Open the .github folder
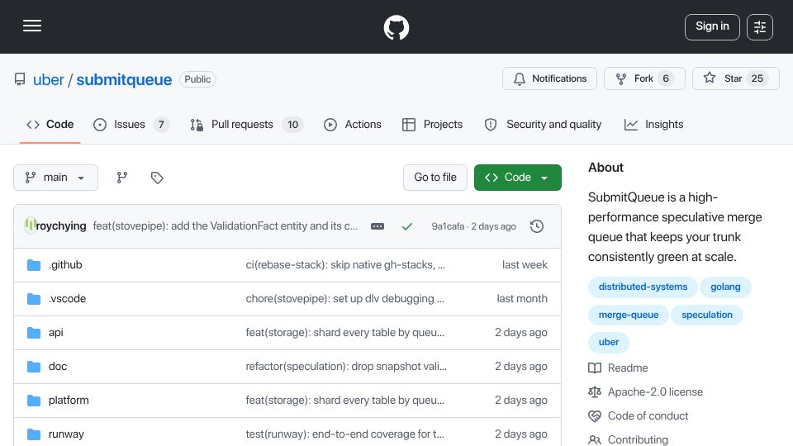 coord(65,265)
